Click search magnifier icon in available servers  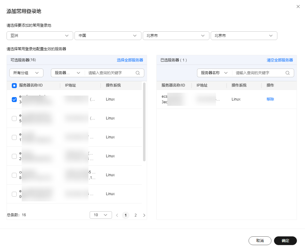[x=138, y=73]
